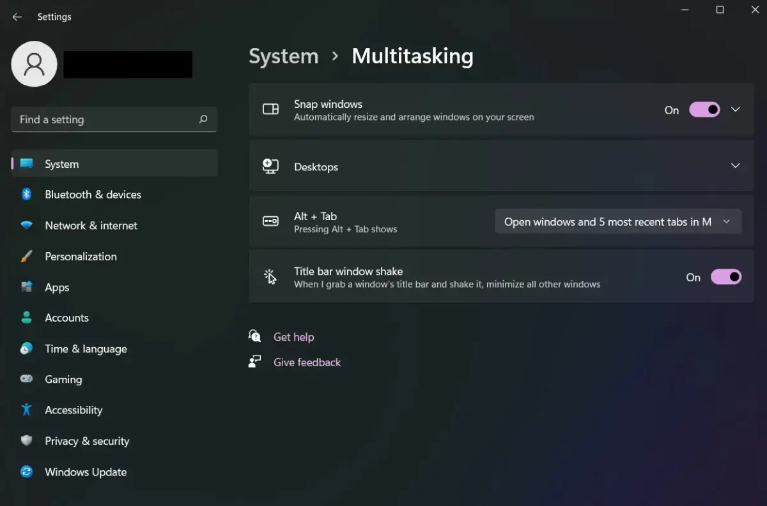Click the Get help link
Screen dimensions: 767x506
(x=294, y=336)
